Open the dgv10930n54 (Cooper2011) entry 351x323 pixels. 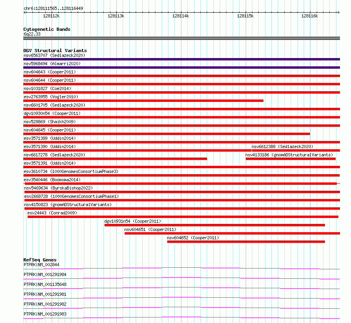[x=52, y=113]
